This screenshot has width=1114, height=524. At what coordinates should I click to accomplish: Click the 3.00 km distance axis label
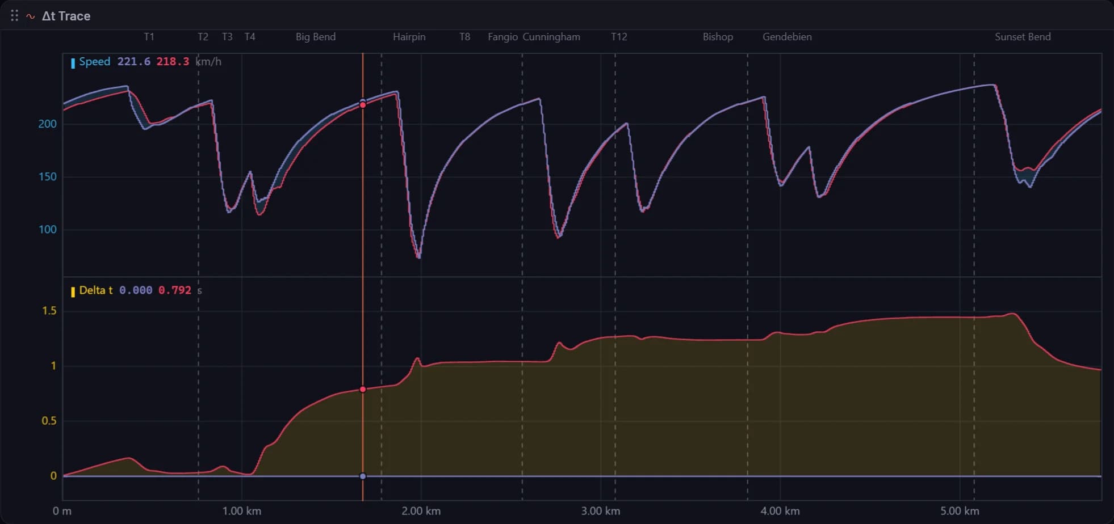click(601, 511)
